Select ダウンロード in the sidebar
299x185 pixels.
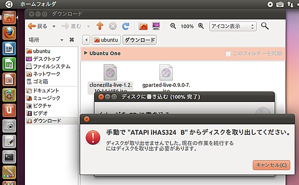[51, 121]
